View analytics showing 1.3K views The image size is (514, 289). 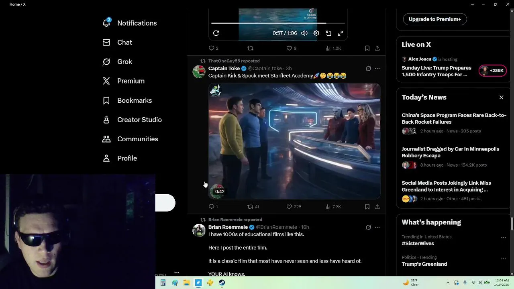tap(333, 48)
